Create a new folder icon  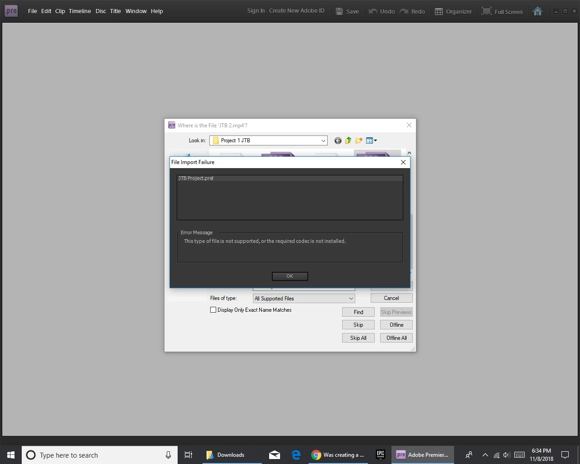(359, 140)
